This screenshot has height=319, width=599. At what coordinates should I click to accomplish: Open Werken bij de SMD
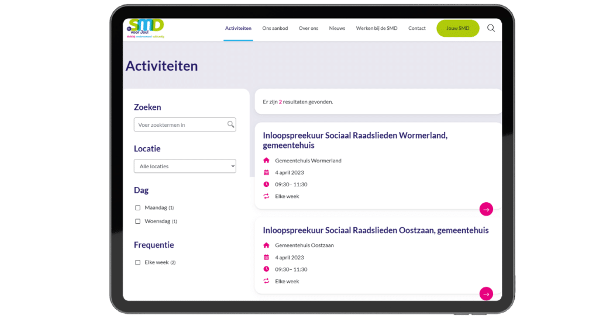point(377,28)
